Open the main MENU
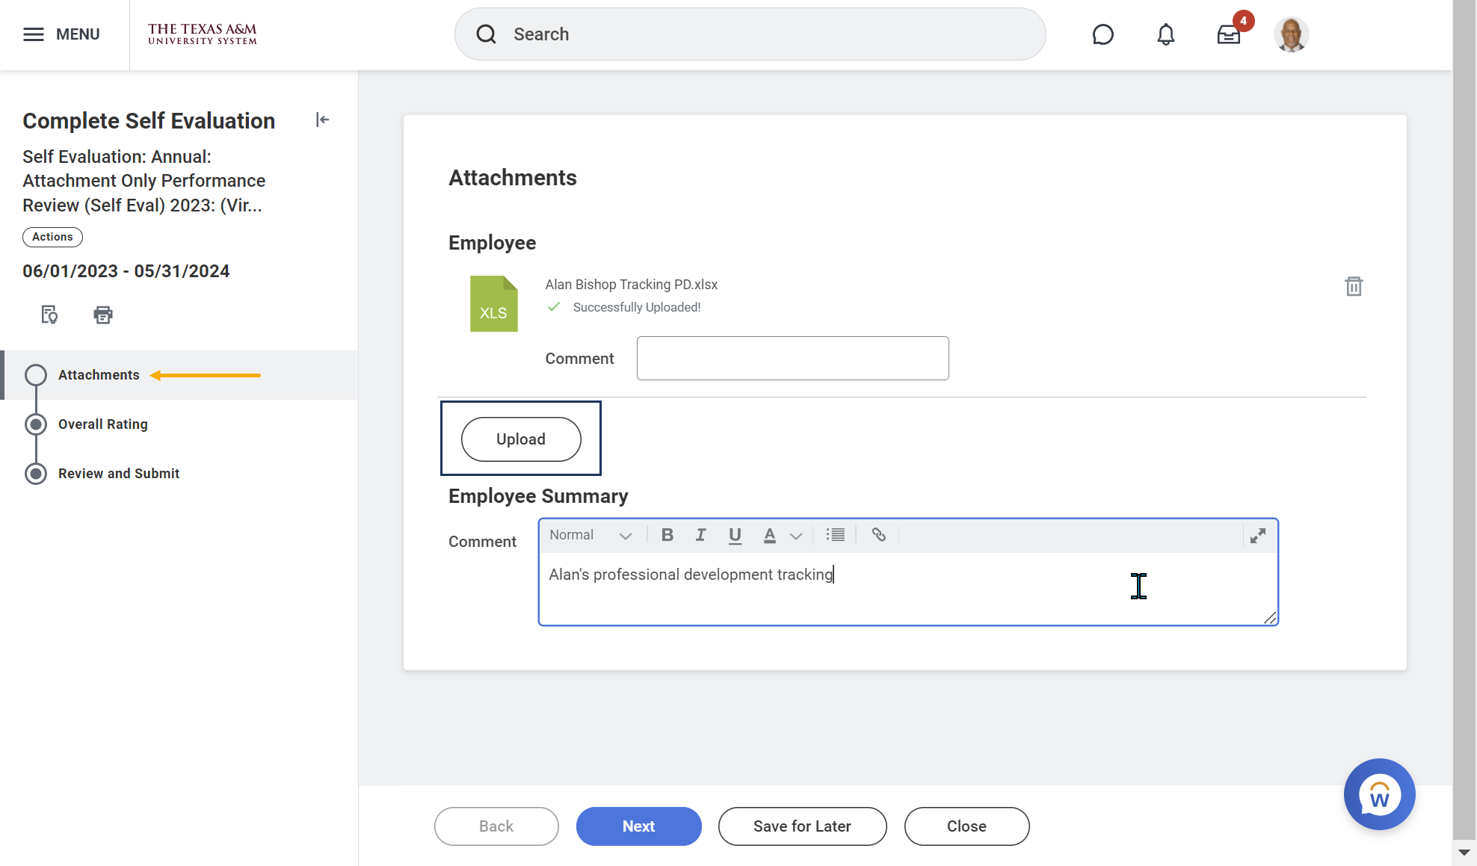Viewport: 1477px width, 866px height. point(61,34)
